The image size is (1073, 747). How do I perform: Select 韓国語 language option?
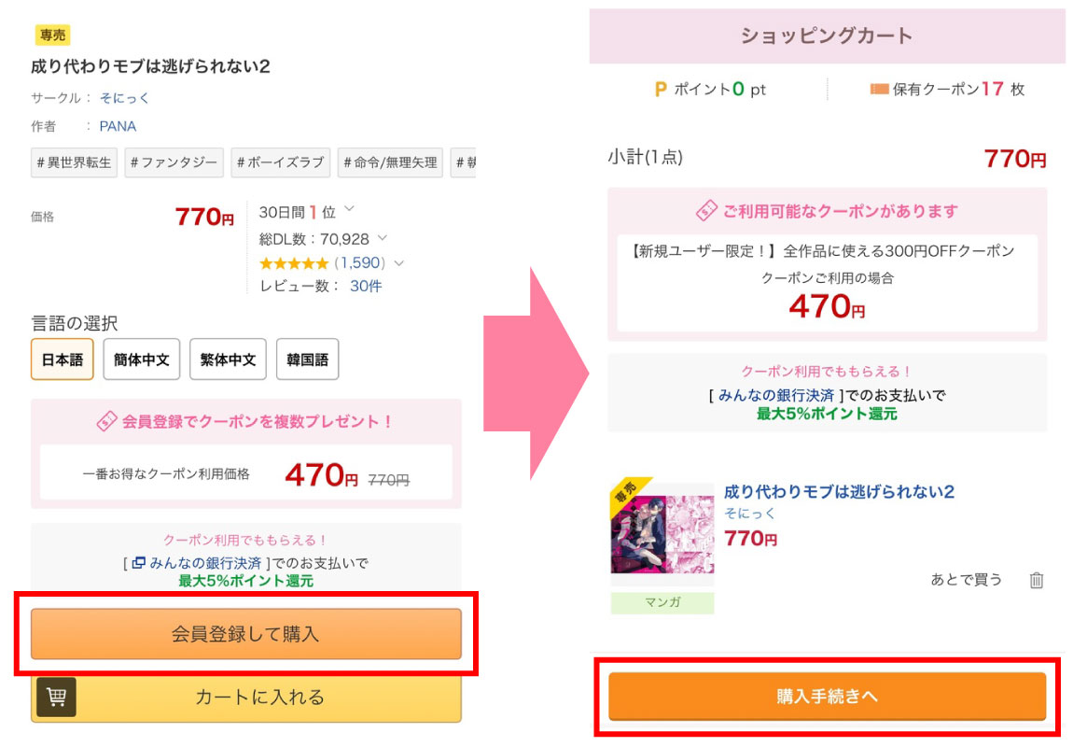coord(307,359)
